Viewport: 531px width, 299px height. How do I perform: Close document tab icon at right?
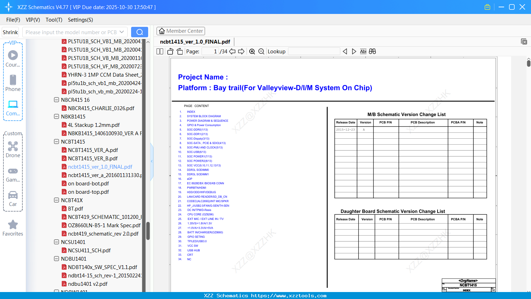click(524, 41)
